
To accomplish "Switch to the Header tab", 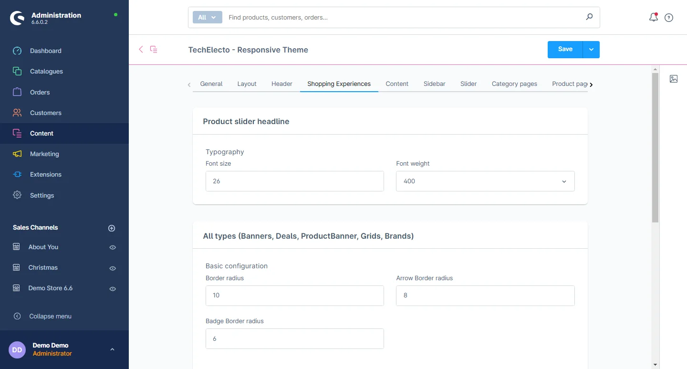I will click(x=281, y=84).
